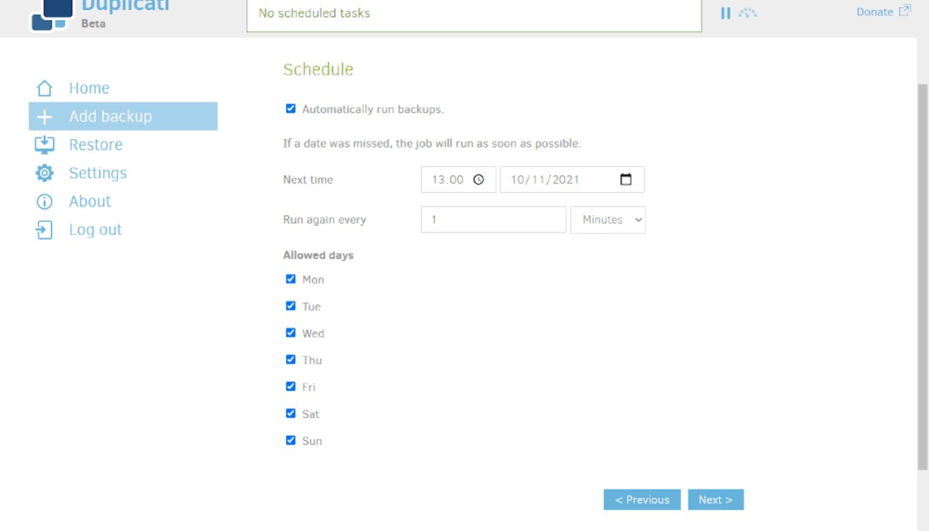Open About in the sidebar
929x531 pixels.
click(x=90, y=201)
